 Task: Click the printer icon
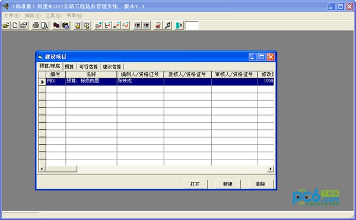(36, 25)
